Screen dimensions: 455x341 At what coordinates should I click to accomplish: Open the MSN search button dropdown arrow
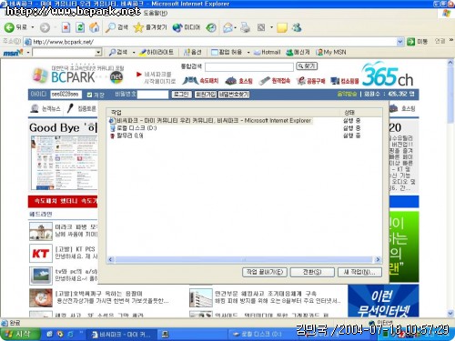click(x=134, y=53)
